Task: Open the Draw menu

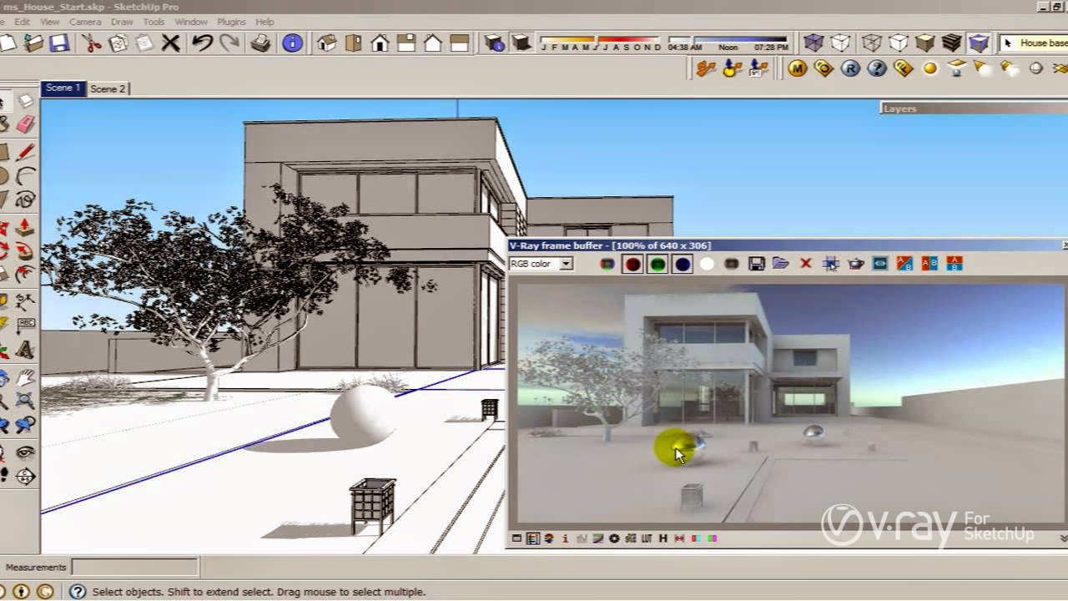Action: click(122, 22)
